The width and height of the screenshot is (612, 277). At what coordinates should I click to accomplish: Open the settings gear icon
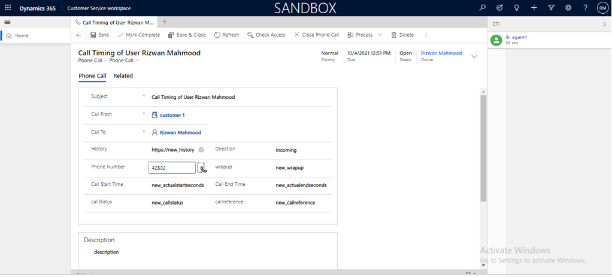click(x=568, y=8)
